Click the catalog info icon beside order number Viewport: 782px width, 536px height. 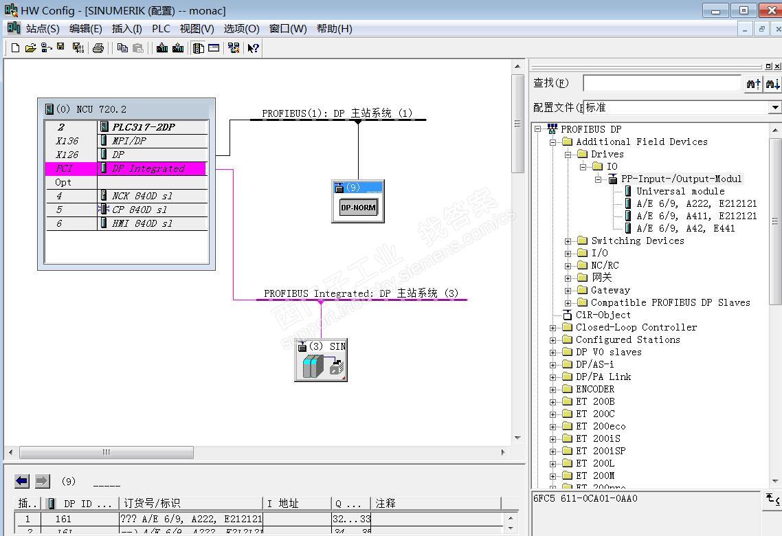coord(773,499)
